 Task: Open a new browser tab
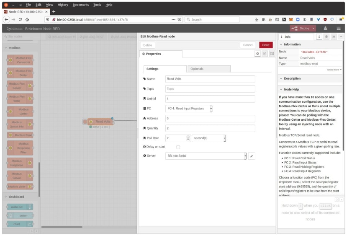[x=54, y=11]
